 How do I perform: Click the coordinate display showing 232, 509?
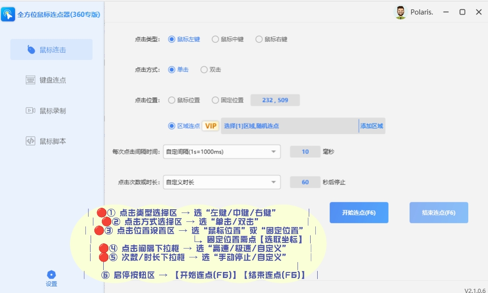click(275, 100)
